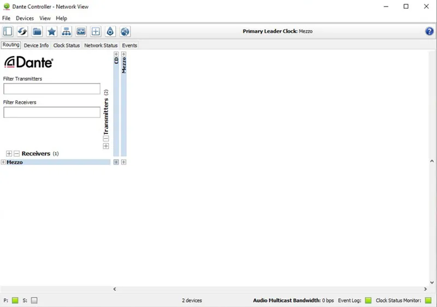Close the Dante Controller window
Screen dimensions: 437x307
(x=427, y=7)
